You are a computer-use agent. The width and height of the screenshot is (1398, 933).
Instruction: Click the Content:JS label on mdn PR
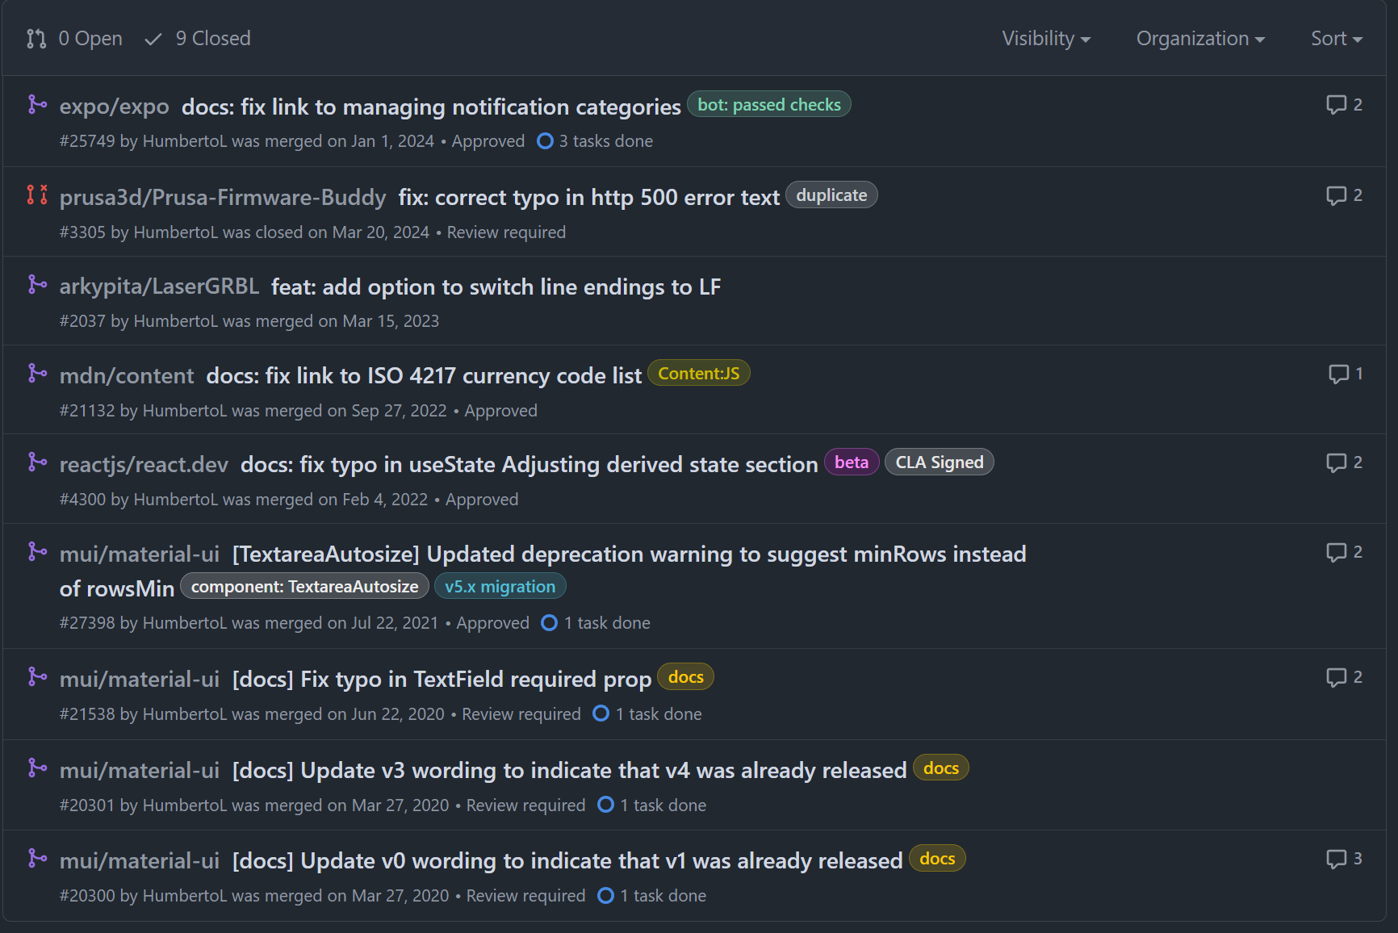click(698, 373)
